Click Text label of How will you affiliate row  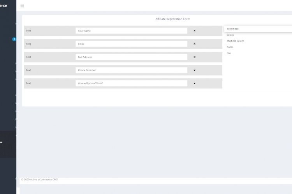click(28, 83)
